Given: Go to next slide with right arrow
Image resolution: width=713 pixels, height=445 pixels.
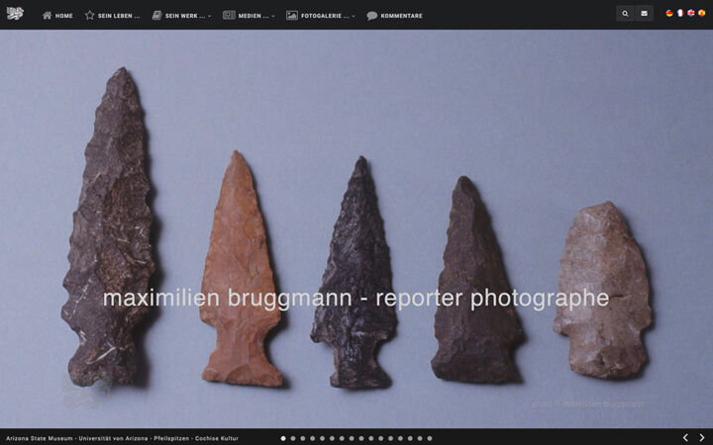Looking at the screenshot, I should tap(702, 437).
